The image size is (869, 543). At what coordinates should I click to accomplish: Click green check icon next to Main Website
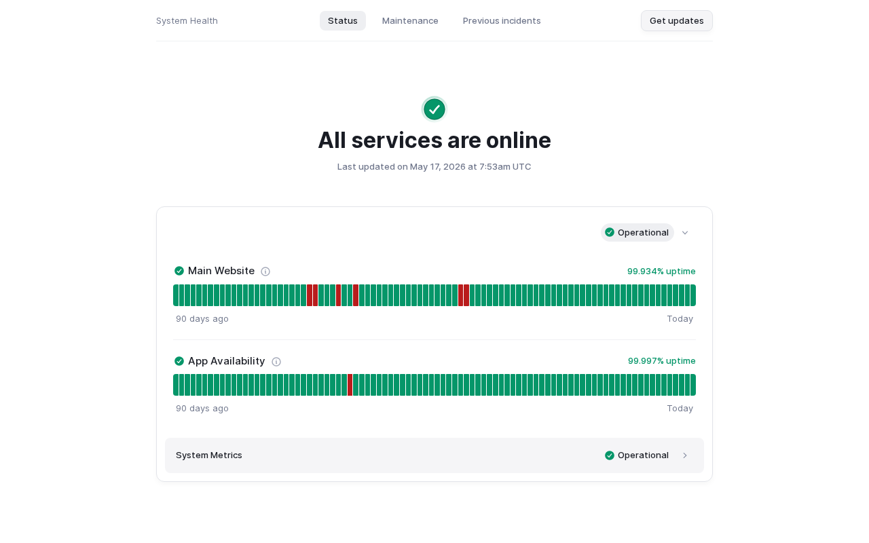click(x=179, y=271)
